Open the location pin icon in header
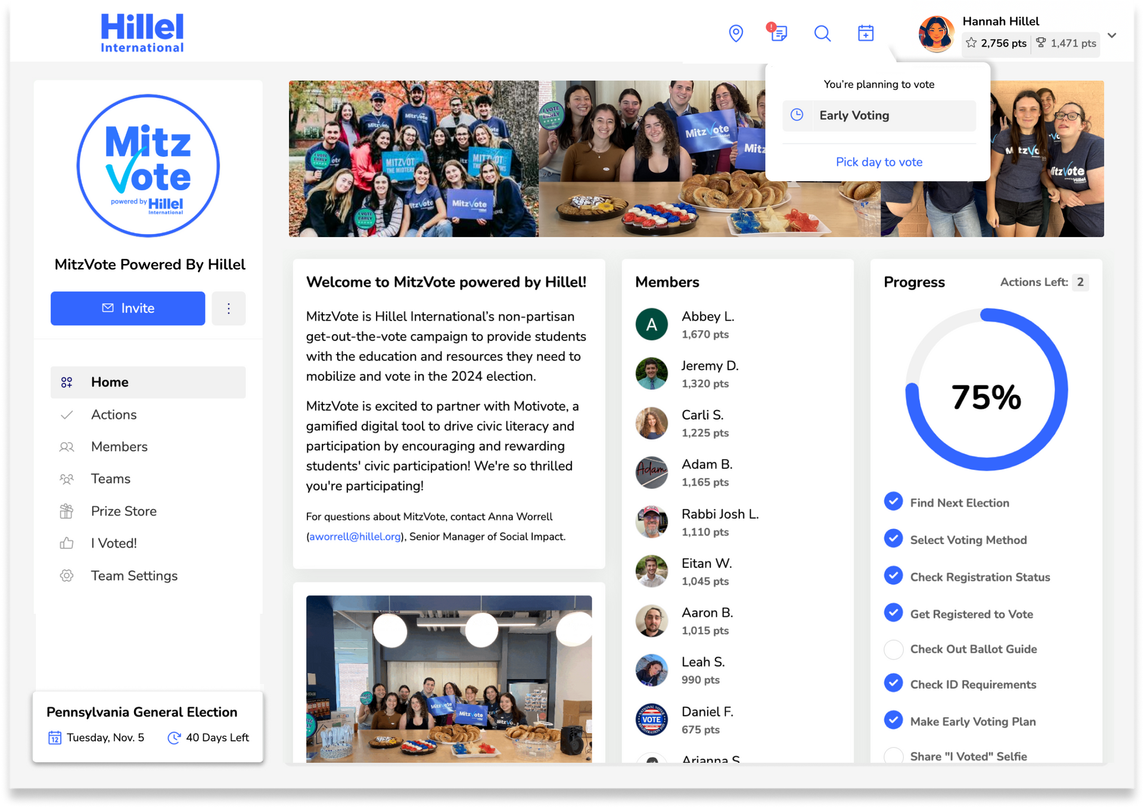 pos(736,33)
